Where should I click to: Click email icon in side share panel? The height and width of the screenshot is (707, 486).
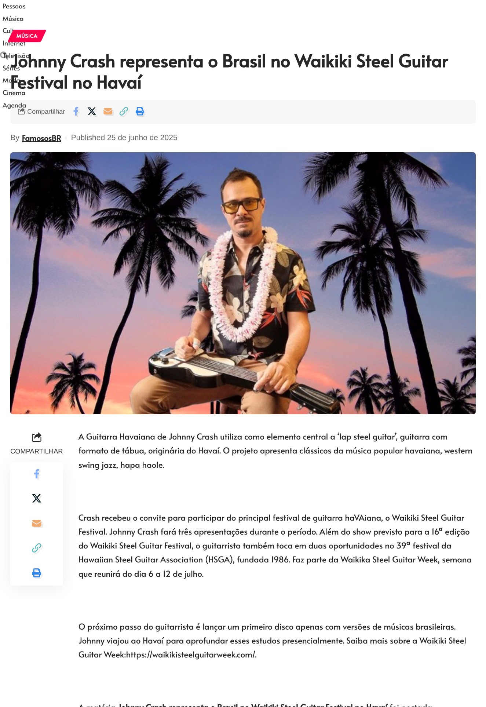(37, 523)
